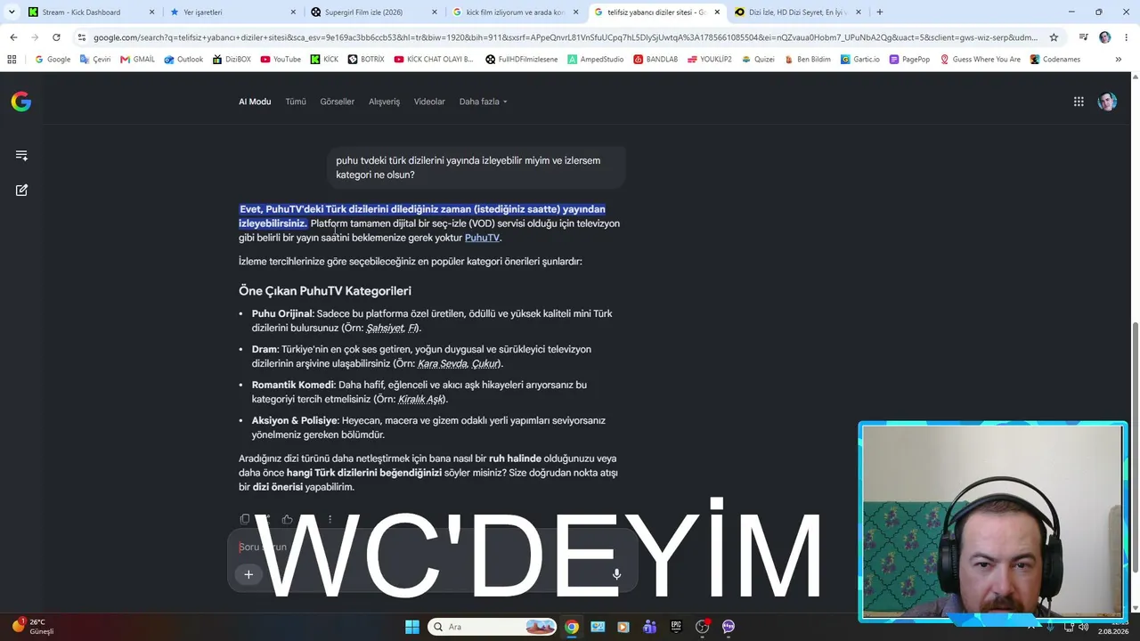Image resolution: width=1140 pixels, height=641 pixels.
Task: Switch to the Yer işaretleri browser tab
Action: [232, 12]
